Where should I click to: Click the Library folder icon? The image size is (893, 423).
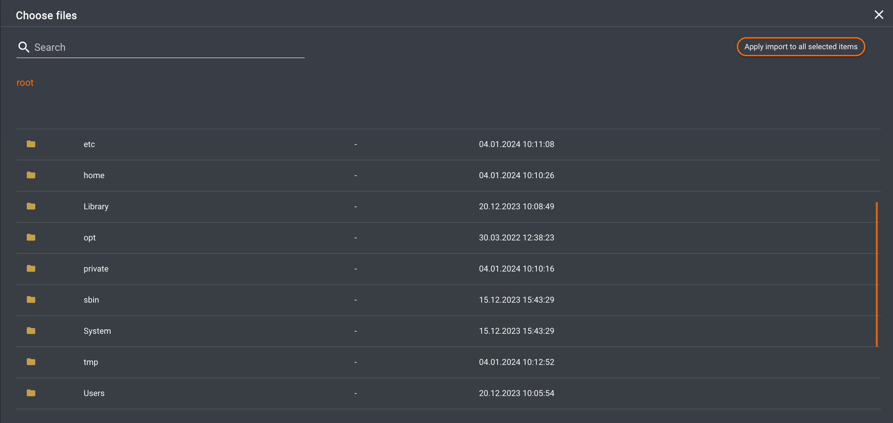pos(31,206)
